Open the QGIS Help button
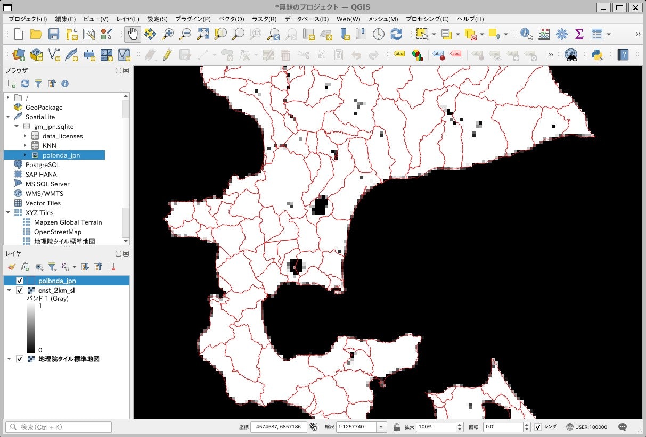This screenshot has height=437, width=646. (x=623, y=54)
